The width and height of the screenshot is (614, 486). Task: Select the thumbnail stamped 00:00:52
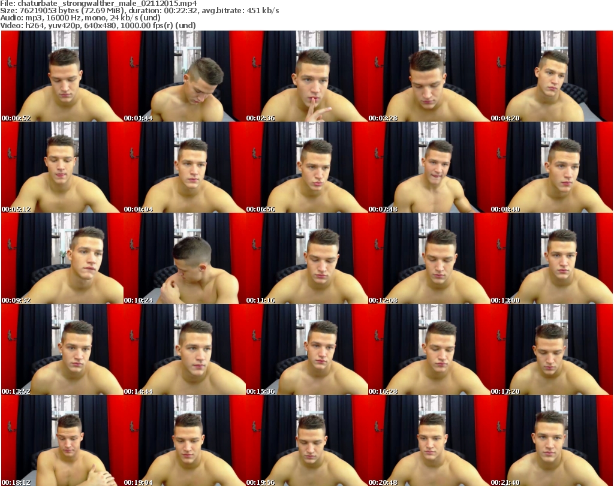pos(62,76)
